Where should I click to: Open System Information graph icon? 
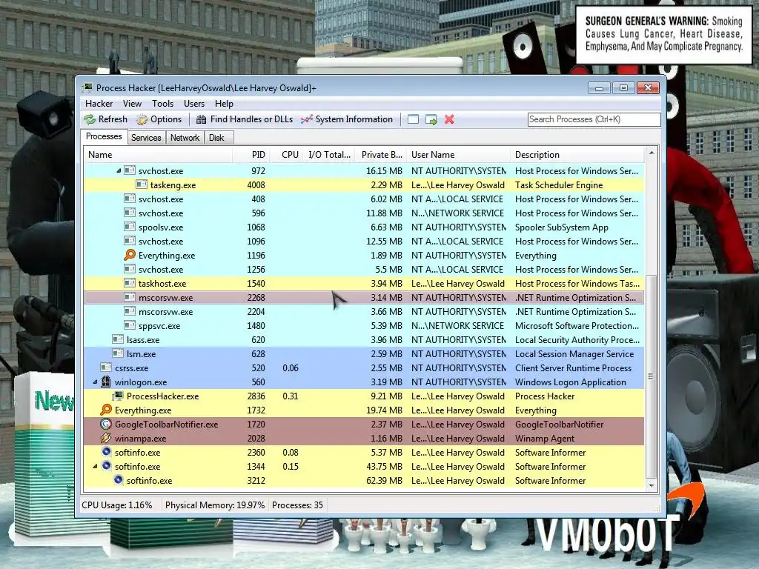point(306,119)
